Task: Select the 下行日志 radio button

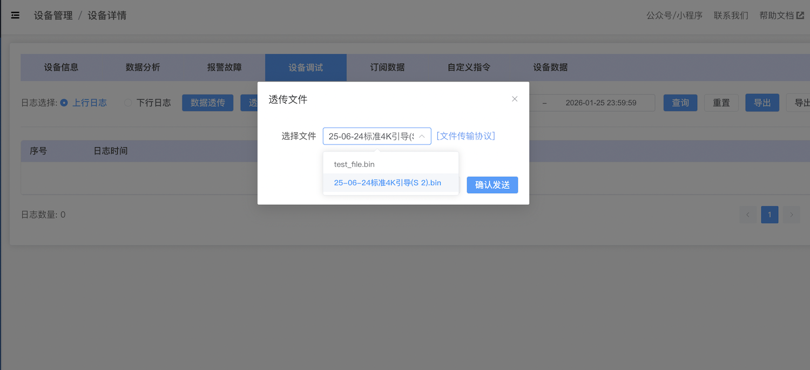Action: (x=128, y=102)
